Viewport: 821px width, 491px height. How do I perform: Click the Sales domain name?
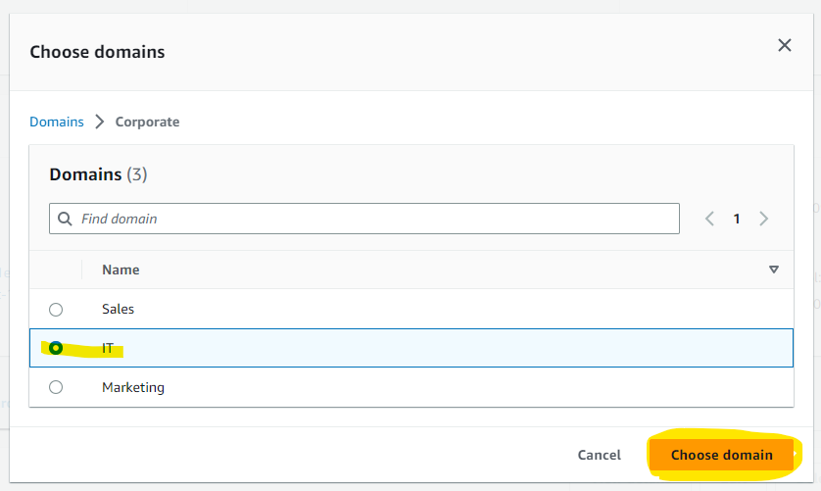coord(118,309)
